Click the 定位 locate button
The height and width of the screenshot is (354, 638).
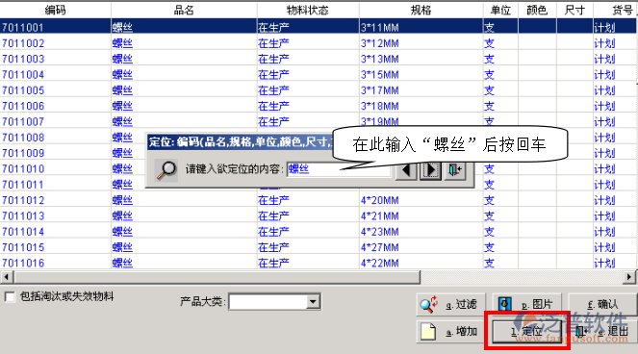coord(527,332)
